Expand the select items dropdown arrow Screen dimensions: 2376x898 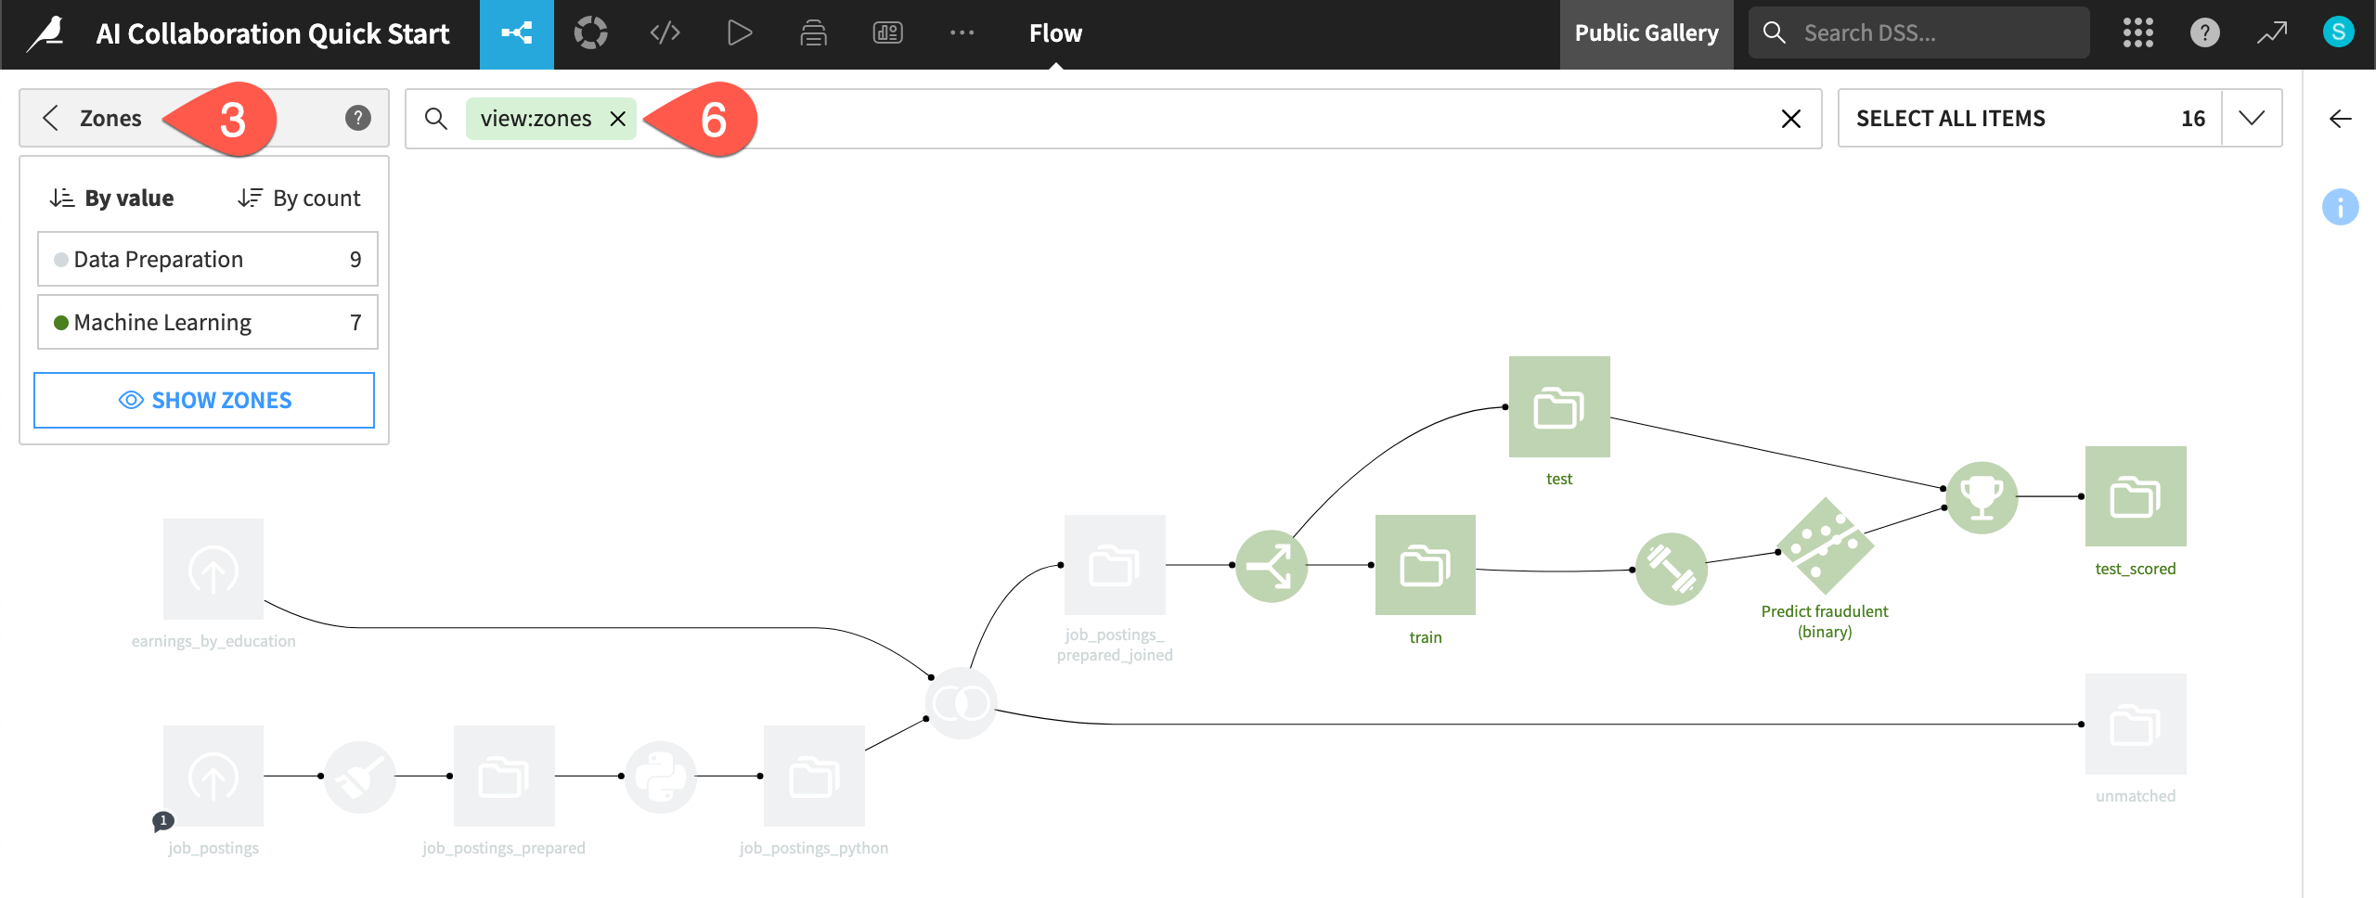coord(2252,119)
